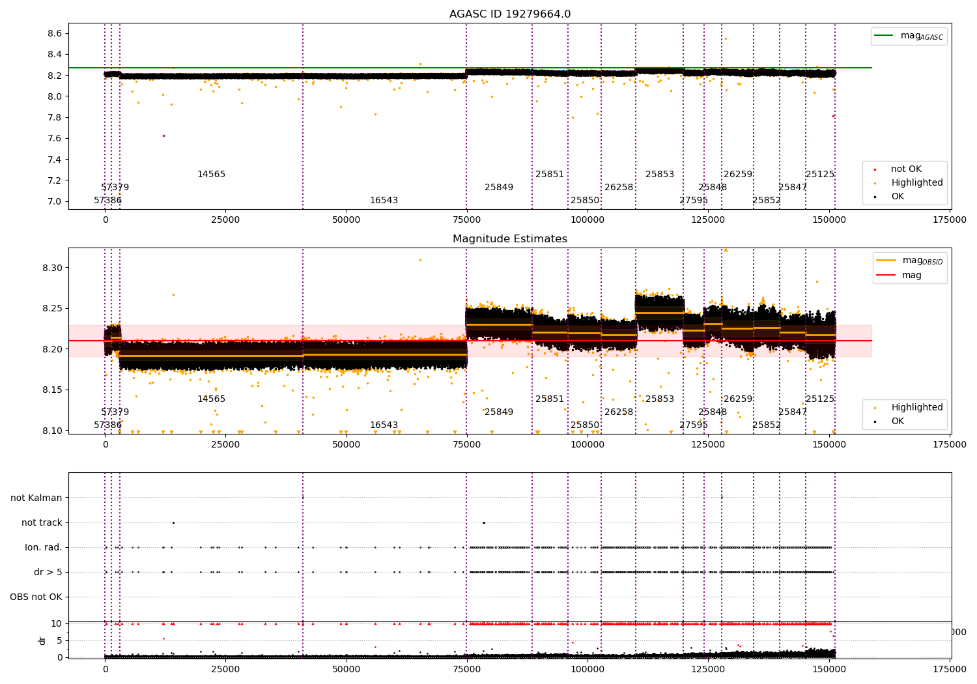This screenshot has height=684, width=977.
Task: Click OBSID label 26258 in AGASC ID plot
Action: pos(619,187)
